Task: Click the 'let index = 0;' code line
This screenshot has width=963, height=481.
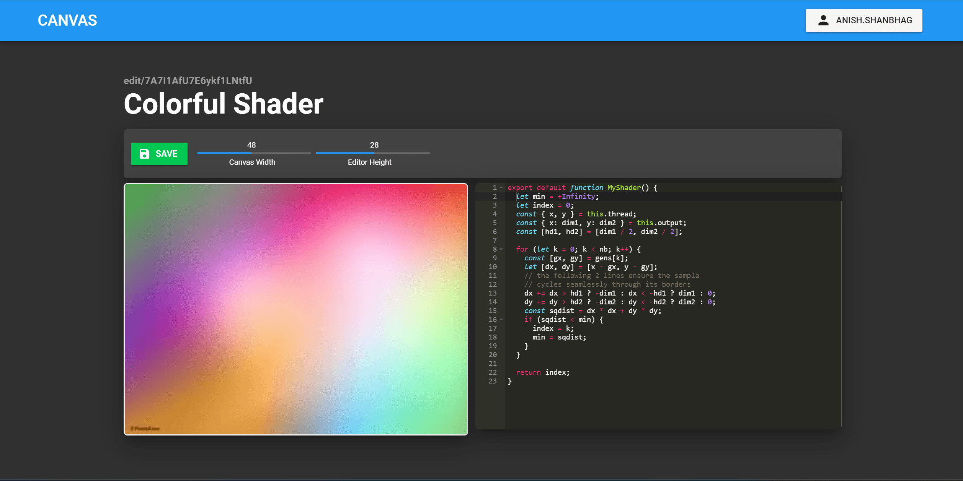Action: [545, 205]
